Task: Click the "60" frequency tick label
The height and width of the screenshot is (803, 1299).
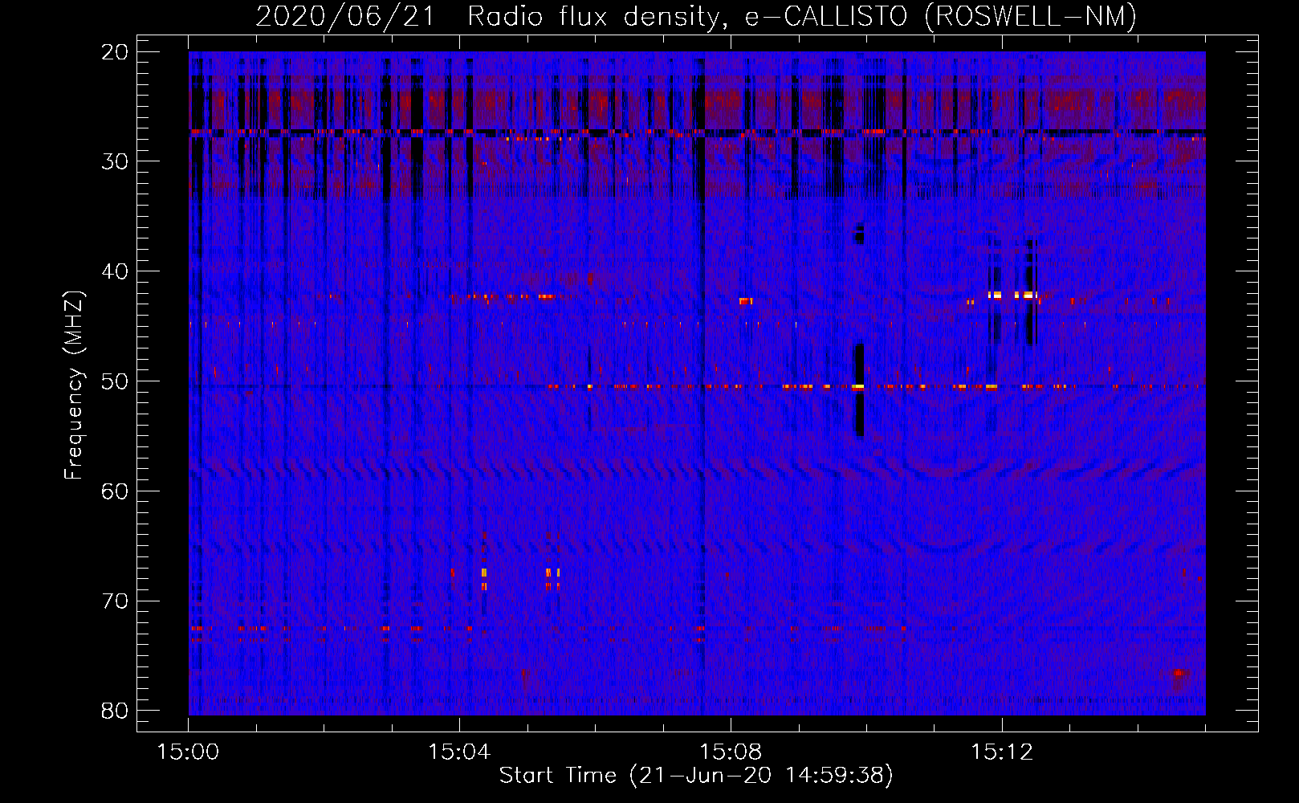Action: point(115,491)
